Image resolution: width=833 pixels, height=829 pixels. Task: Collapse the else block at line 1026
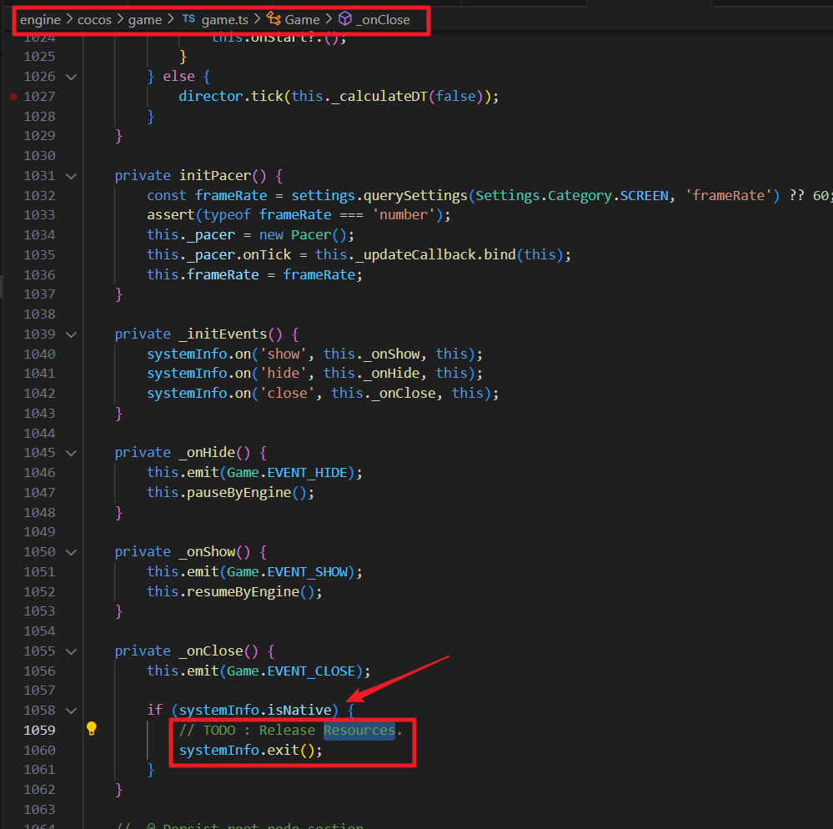pyautogui.click(x=71, y=77)
